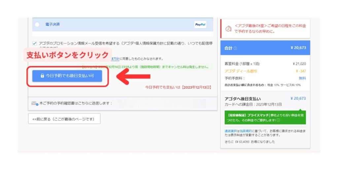Open the 当該規約 link
Image resolution: width=338 pixels, height=177 pixels.
246,131
